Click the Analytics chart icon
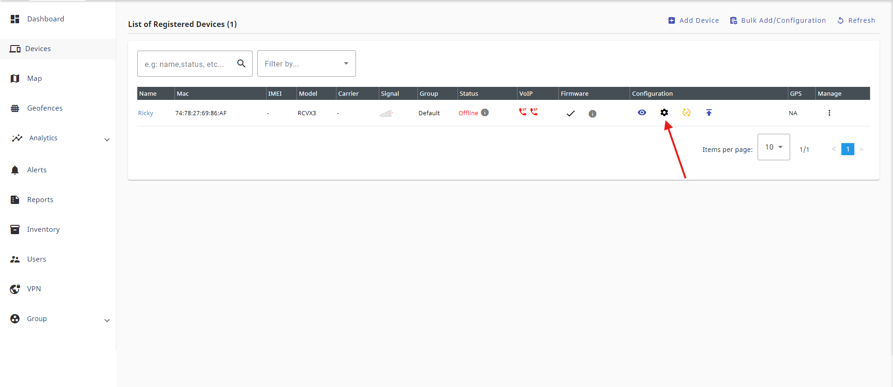The image size is (893, 387). point(17,138)
